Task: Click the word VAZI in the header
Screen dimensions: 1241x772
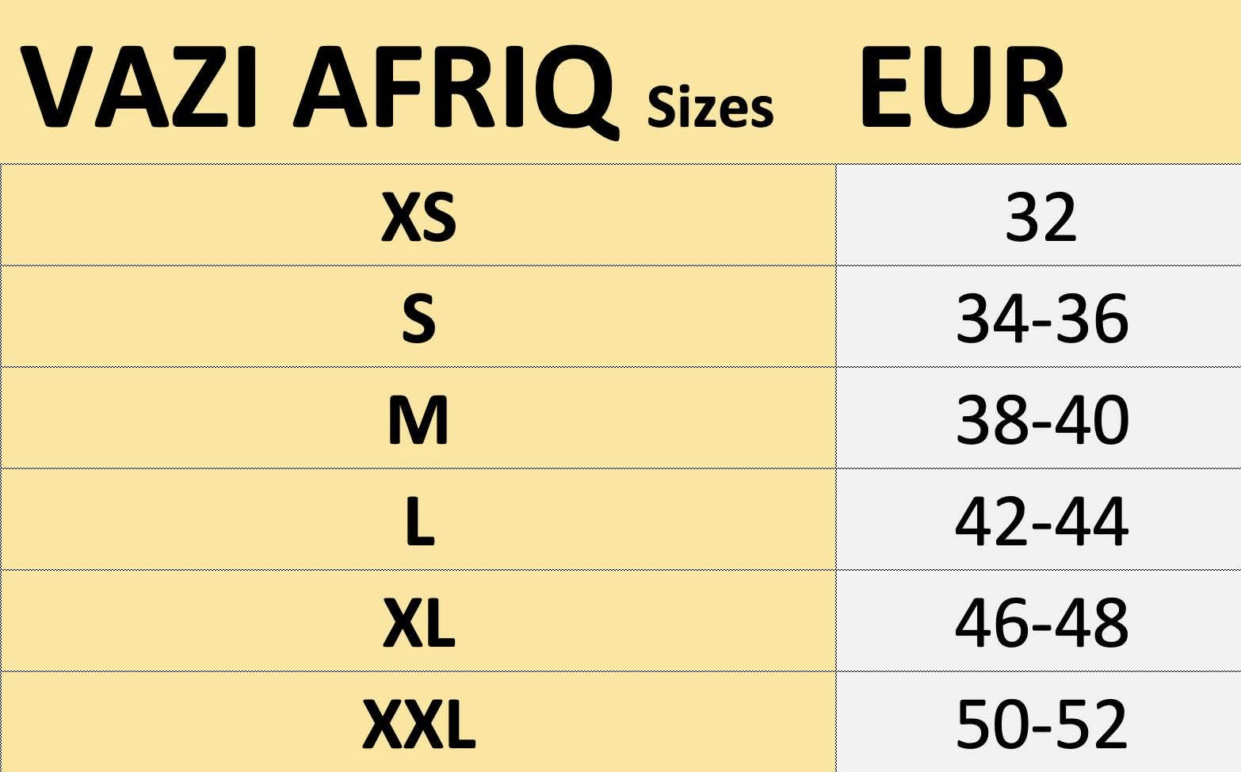Action: [139, 88]
